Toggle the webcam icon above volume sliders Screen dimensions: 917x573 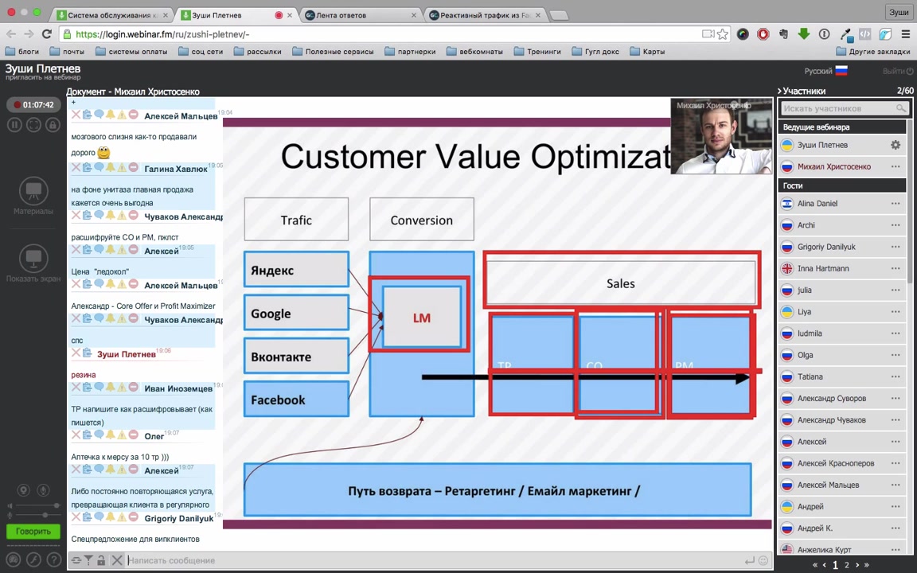click(23, 490)
